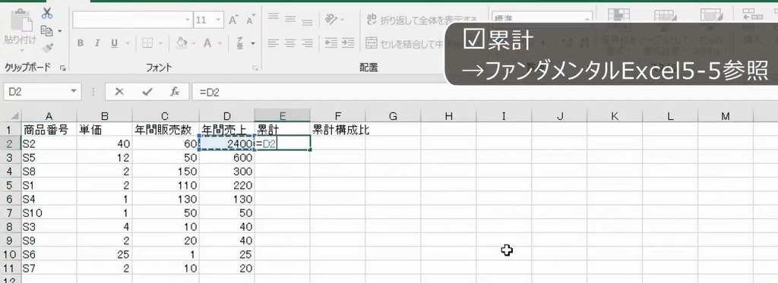Screen dimensions: 778x283
Task: Open the Font Color dropdown arrow
Action: pyautogui.click(x=220, y=43)
